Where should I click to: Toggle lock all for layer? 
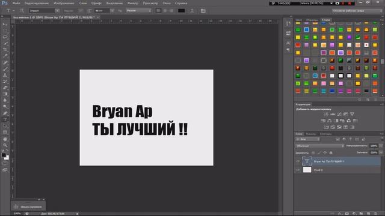click(x=331, y=152)
